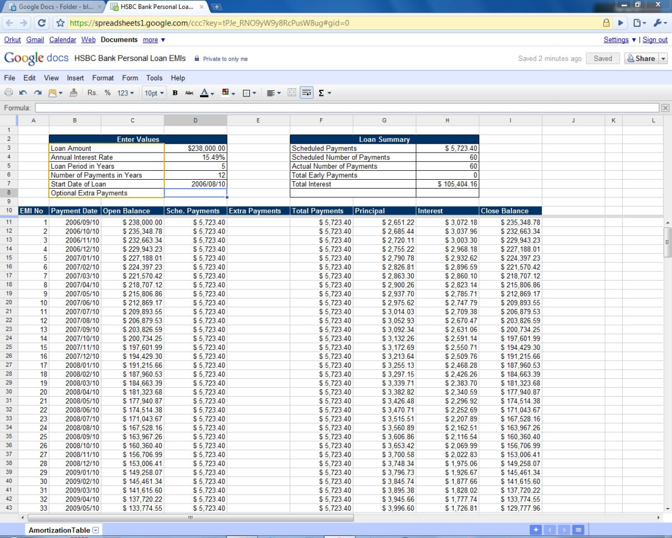Image resolution: width=672 pixels, height=538 pixels.
Task: Open the AmortizationTable sheet tab dropdown
Action: pos(94,530)
